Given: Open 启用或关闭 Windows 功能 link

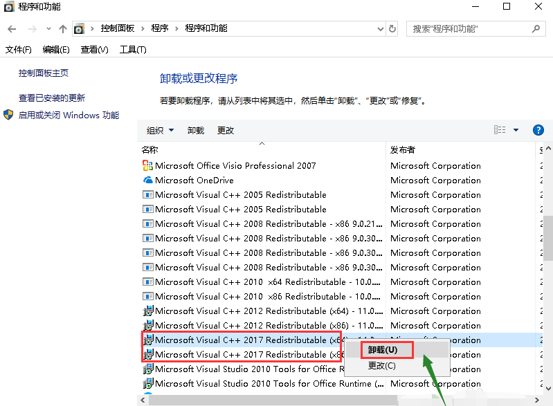Looking at the screenshot, I should [69, 116].
